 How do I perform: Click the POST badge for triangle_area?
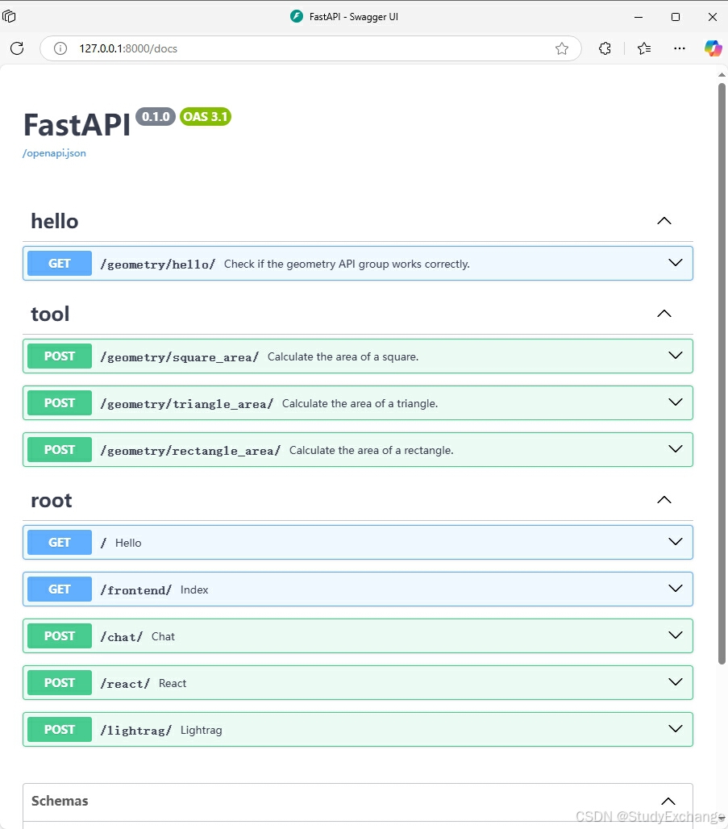59,403
